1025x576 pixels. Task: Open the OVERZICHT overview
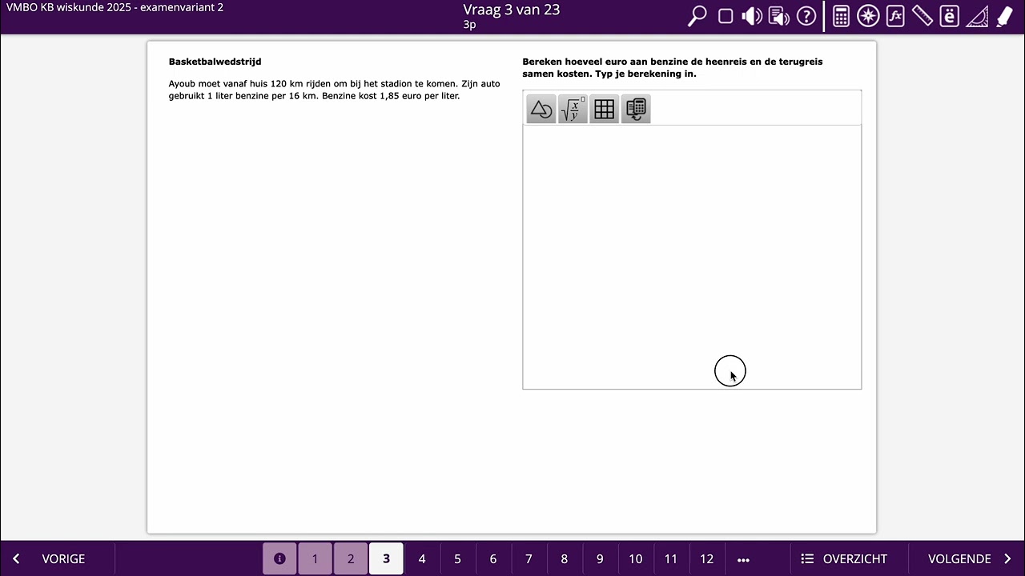845,558
